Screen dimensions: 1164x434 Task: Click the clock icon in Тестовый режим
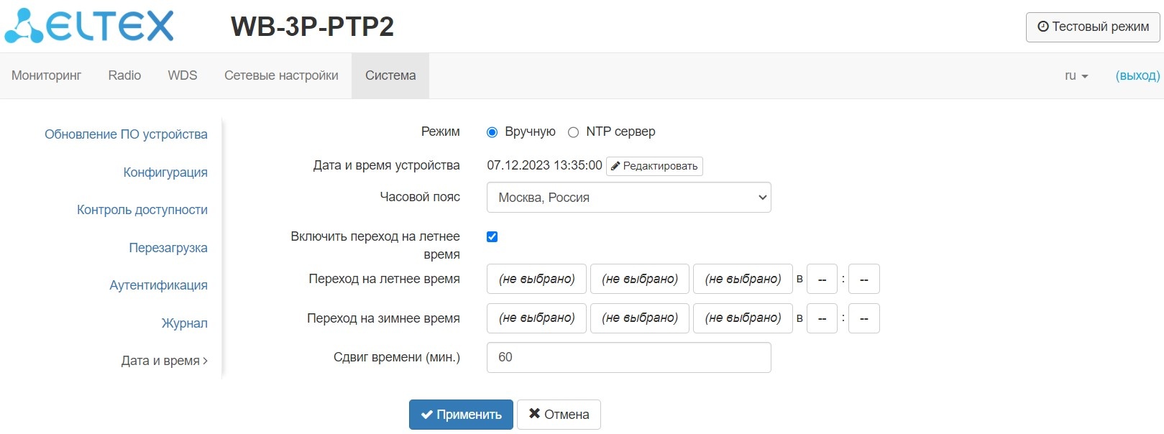[1043, 27]
